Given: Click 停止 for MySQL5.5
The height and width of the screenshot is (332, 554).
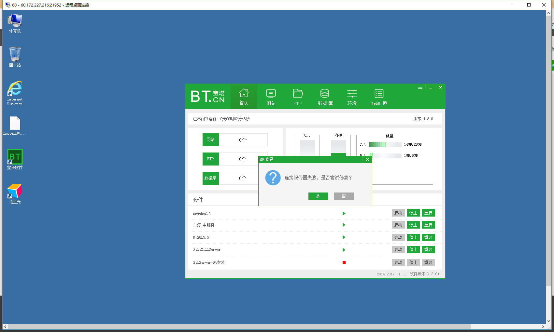Looking at the screenshot, I should point(413,238).
